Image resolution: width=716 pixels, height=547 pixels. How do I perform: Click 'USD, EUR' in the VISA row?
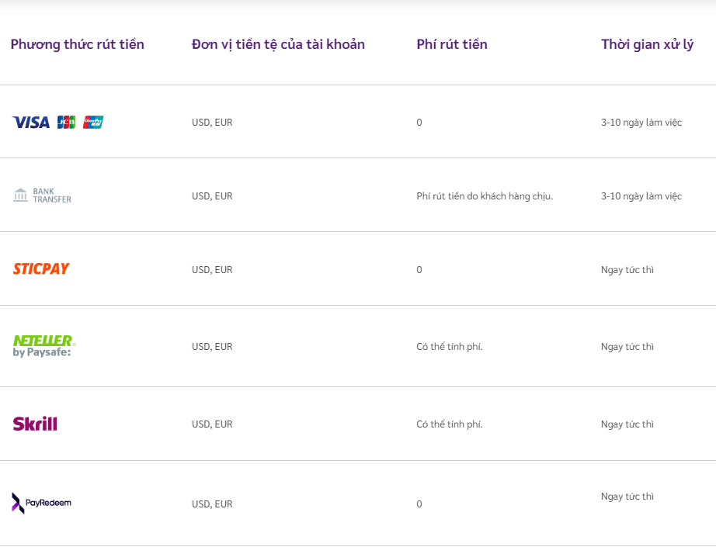[x=212, y=123]
